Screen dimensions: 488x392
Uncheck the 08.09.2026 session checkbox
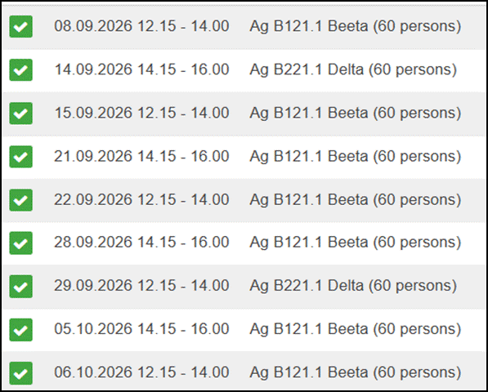(21, 26)
